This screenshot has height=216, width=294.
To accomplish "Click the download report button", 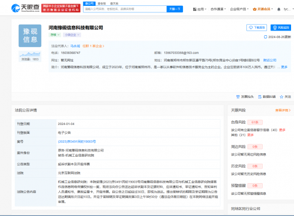I will tap(256, 28).
